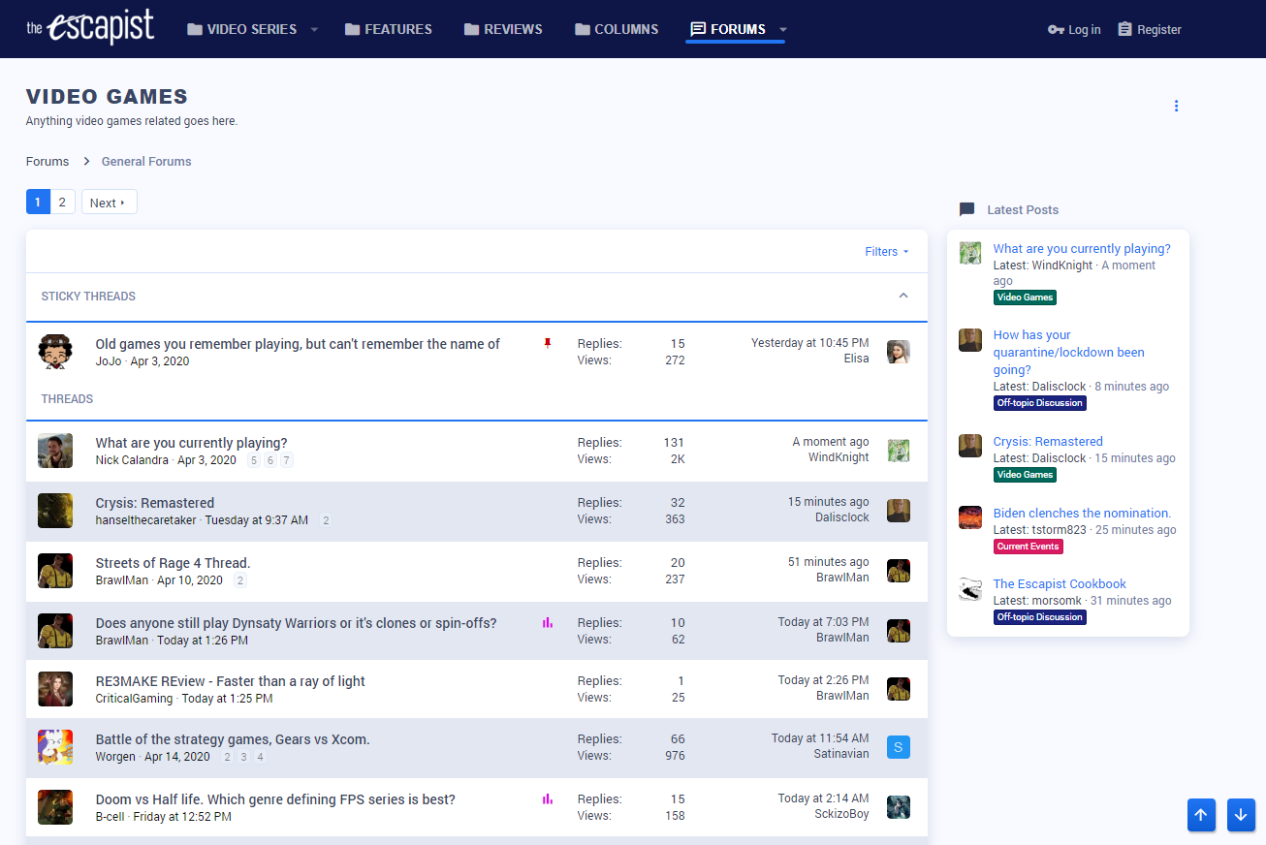1266x845 pixels.
Task: Click the poll icon on Dynasty Warriors thread
Action: (548, 623)
